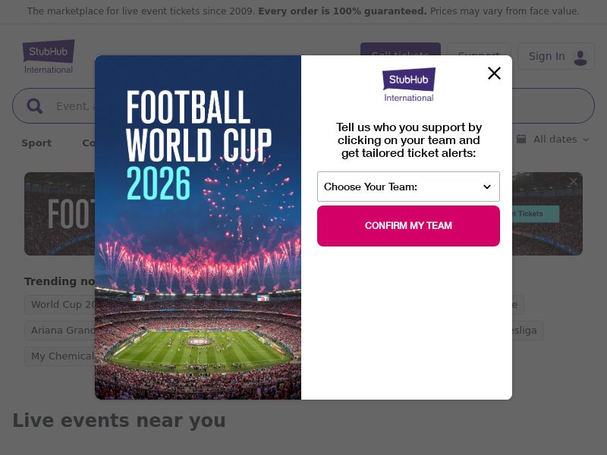The height and width of the screenshot is (455, 607).
Task: Open the Choose Your Team dropdown
Action: [x=409, y=187]
